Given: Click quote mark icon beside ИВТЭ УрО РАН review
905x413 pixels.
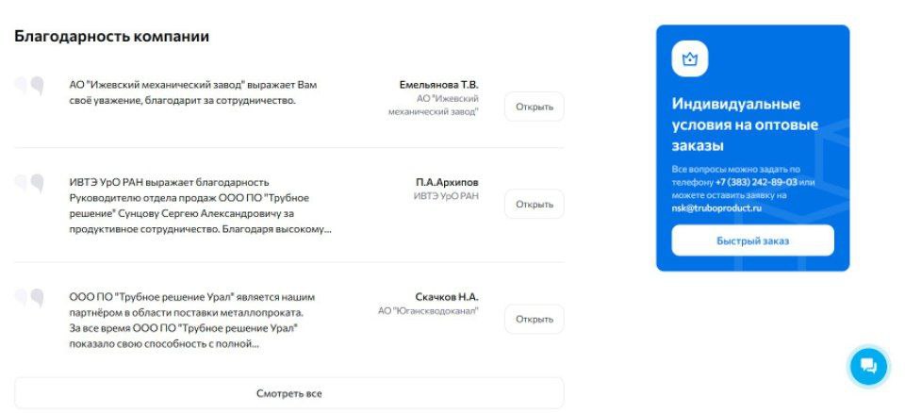Looking at the screenshot, I should click(x=29, y=184).
